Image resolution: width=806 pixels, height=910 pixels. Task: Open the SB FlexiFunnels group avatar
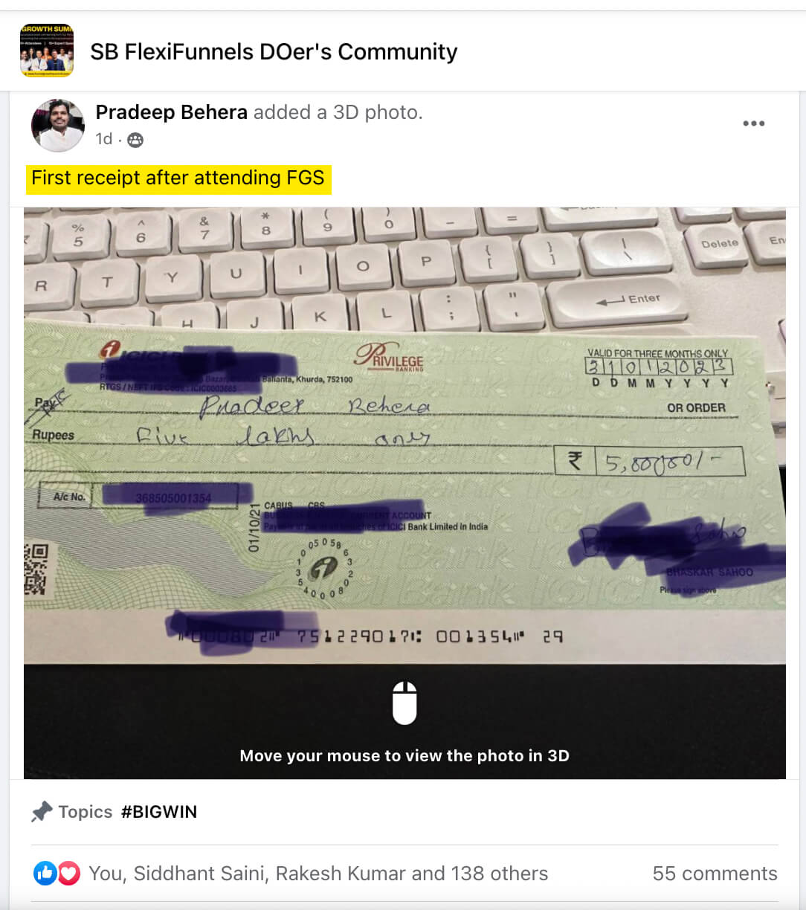coord(47,51)
